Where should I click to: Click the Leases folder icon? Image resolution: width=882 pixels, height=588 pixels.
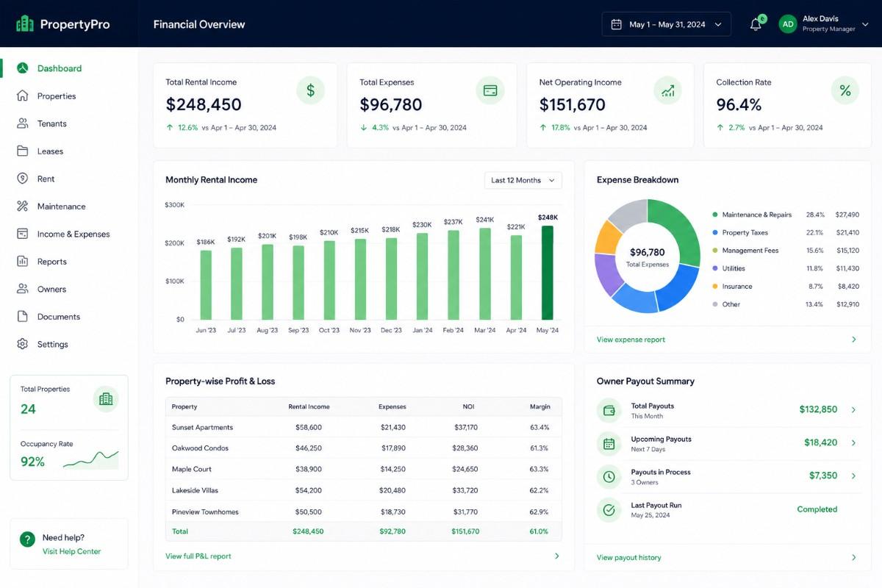click(x=23, y=151)
